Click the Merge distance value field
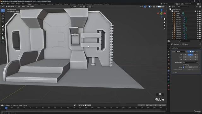Screen dimensions: 202x114 (192, 67)
